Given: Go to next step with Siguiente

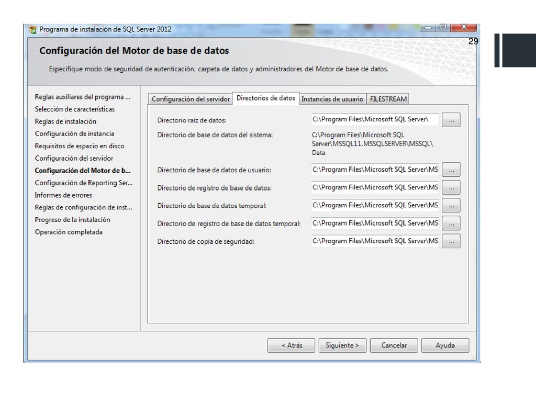Looking at the screenshot, I should click(x=342, y=345).
